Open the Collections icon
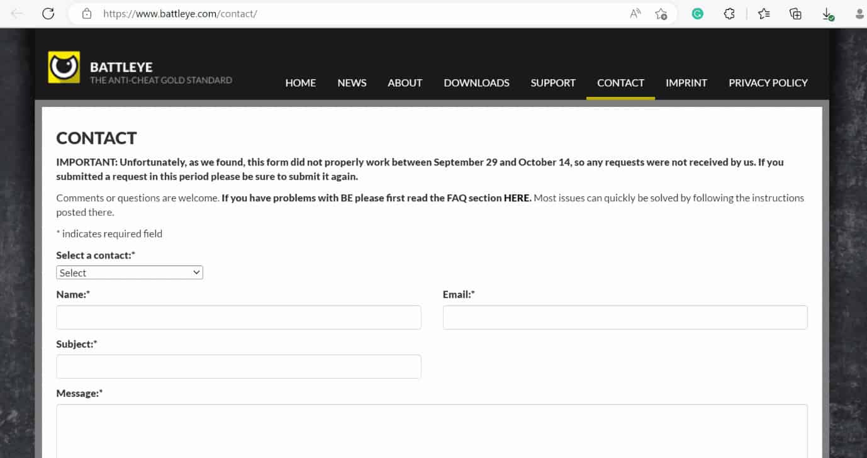This screenshot has height=458, width=867. (795, 13)
